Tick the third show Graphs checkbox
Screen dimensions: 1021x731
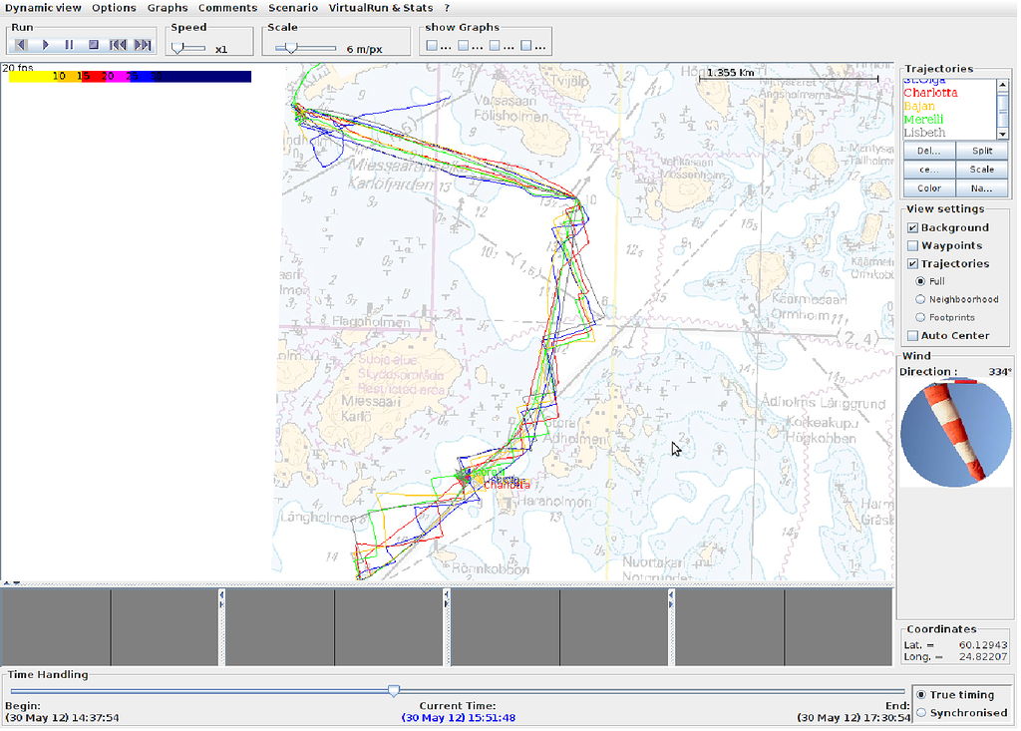tap(495, 46)
